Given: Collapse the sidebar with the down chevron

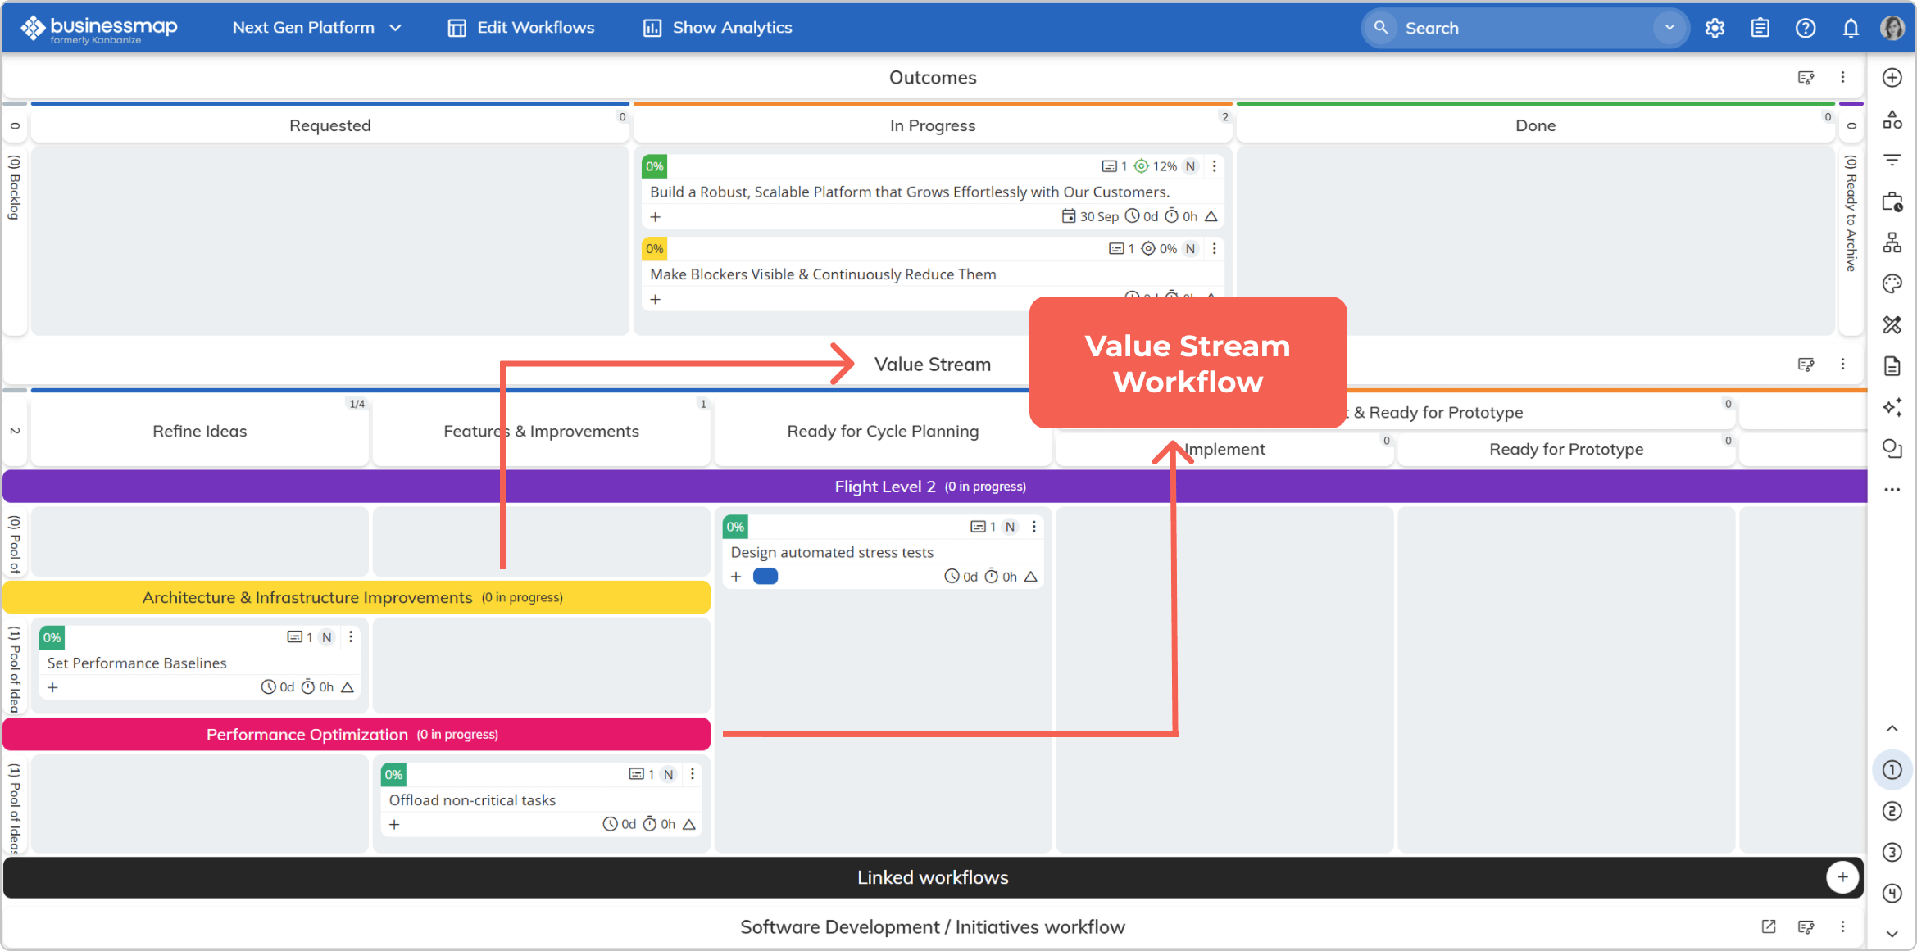Looking at the screenshot, I should pyautogui.click(x=1892, y=933).
